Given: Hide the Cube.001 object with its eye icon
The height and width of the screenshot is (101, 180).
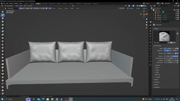Looking at the screenshot, I should coord(176,16).
